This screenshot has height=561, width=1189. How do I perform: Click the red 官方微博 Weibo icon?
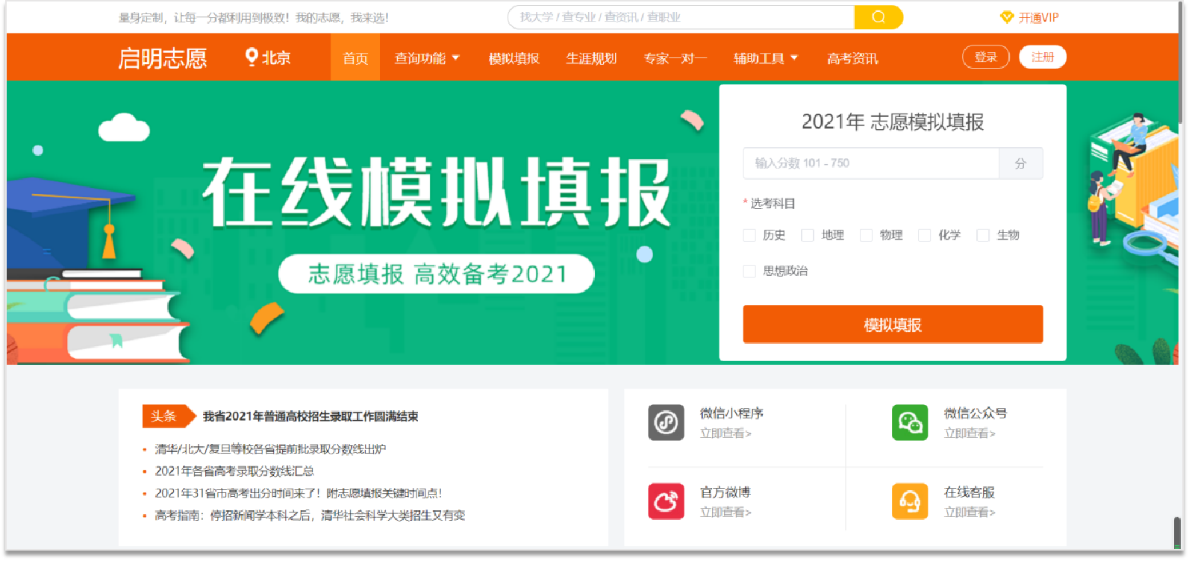click(x=666, y=501)
